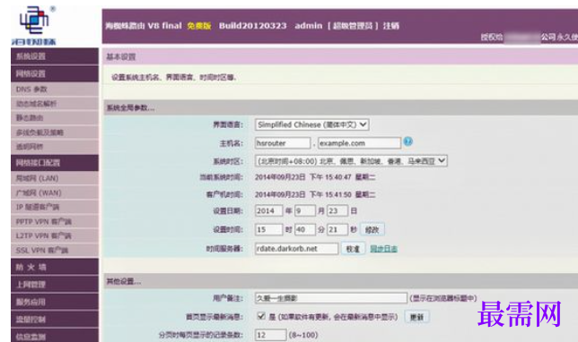Select DNS 参数 in the sidebar

[x=55, y=90]
